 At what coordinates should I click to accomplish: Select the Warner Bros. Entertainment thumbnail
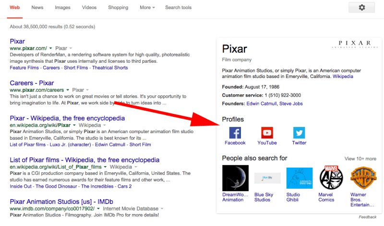click(x=364, y=178)
